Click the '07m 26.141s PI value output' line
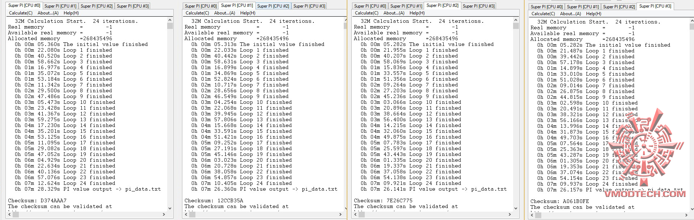 pos(434,189)
